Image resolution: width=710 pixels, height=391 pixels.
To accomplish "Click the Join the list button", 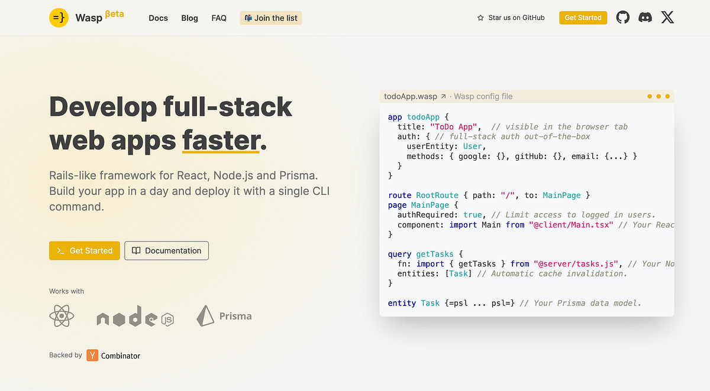I will pyautogui.click(x=270, y=18).
